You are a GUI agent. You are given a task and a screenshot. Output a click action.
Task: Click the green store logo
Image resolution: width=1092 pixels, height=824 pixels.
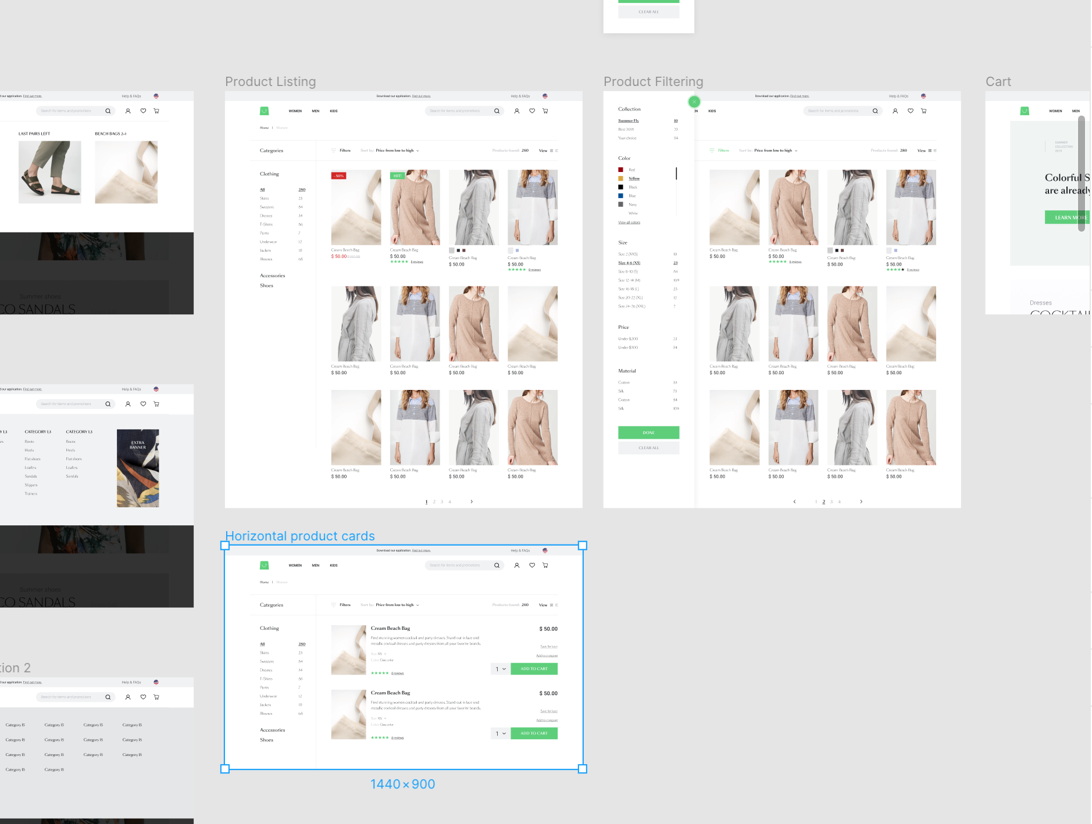pyautogui.click(x=264, y=111)
